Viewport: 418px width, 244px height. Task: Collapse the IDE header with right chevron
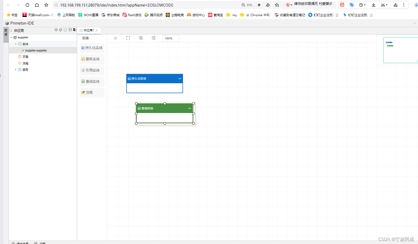415,23
